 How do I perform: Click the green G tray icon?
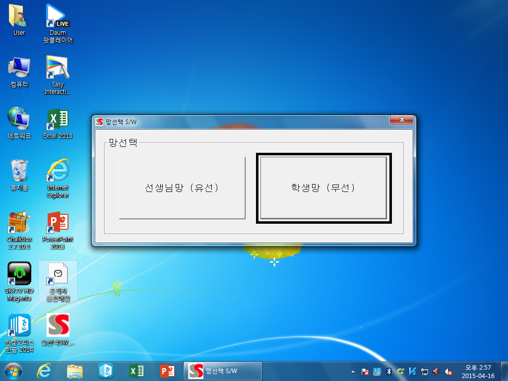(401, 372)
